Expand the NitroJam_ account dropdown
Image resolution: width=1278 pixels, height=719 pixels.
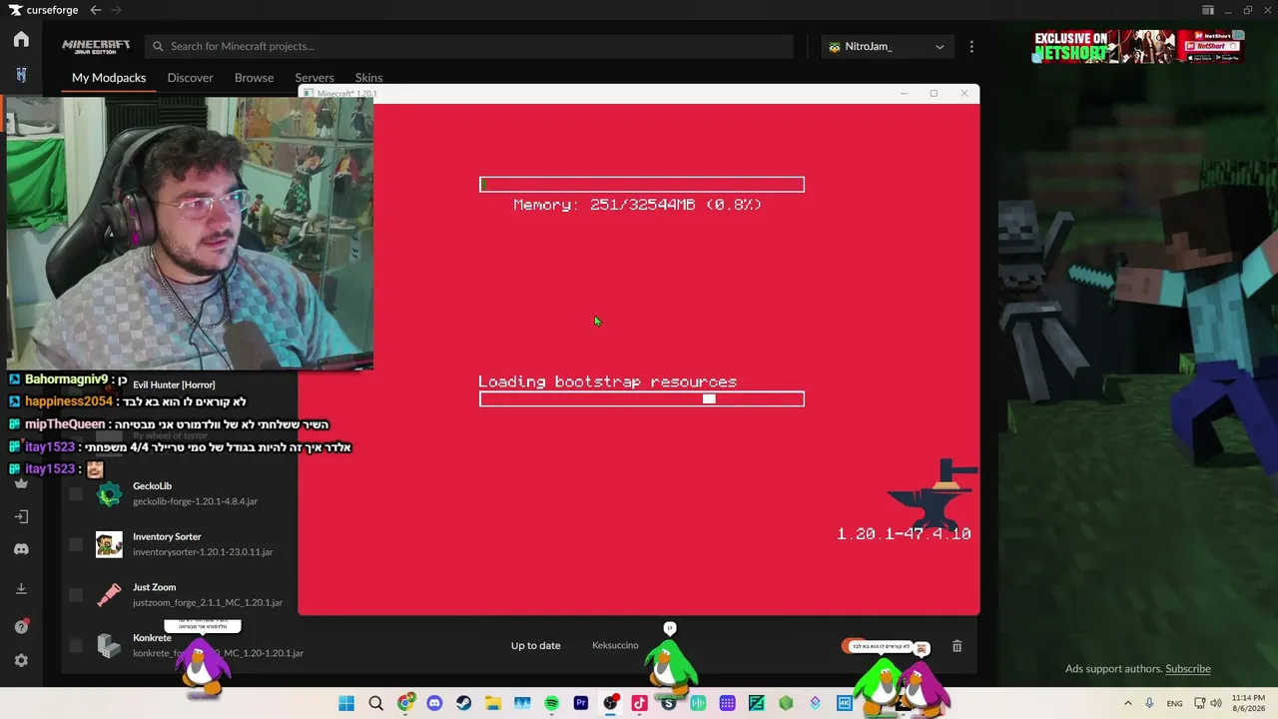click(x=887, y=46)
